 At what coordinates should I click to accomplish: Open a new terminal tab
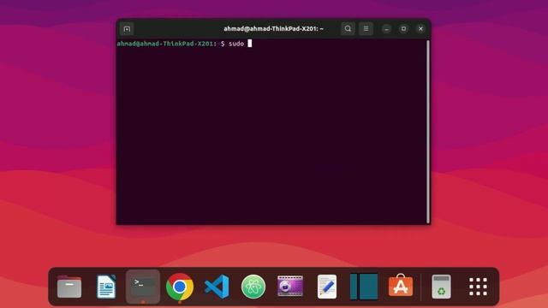[x=127, y=28]
